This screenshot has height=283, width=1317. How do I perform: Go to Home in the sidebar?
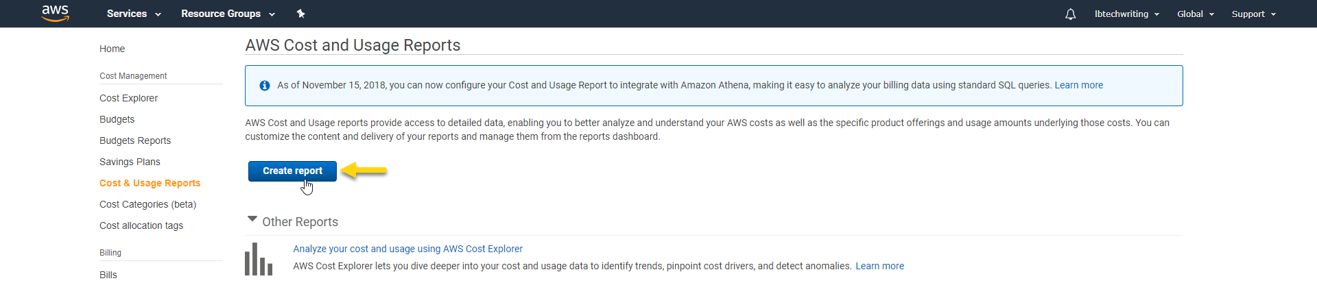coord(112,49)
